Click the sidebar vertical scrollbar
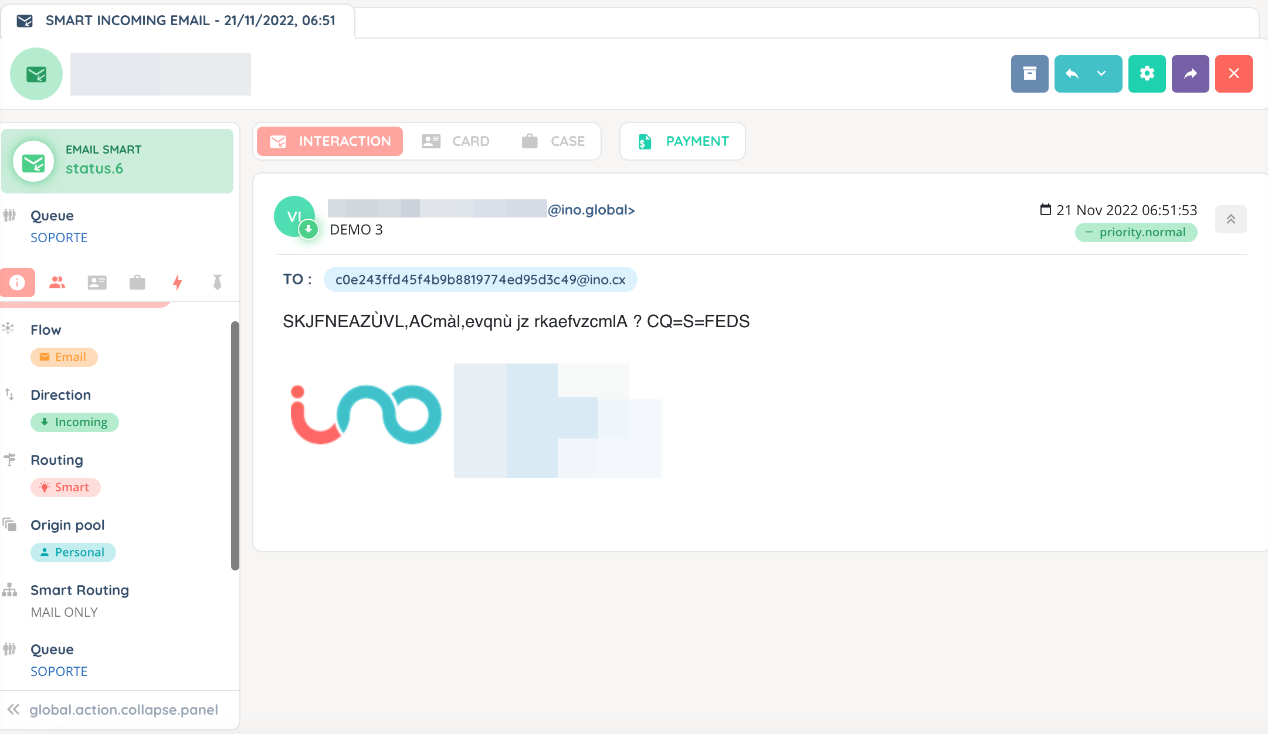 click(235, 446)
